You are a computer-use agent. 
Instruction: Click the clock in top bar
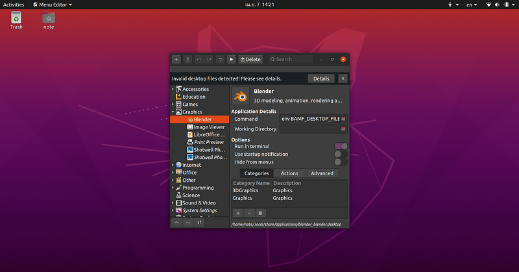tap(259, 5)
